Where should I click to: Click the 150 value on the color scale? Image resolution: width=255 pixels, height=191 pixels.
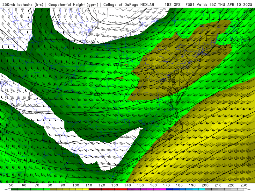(x=141, y=185)
